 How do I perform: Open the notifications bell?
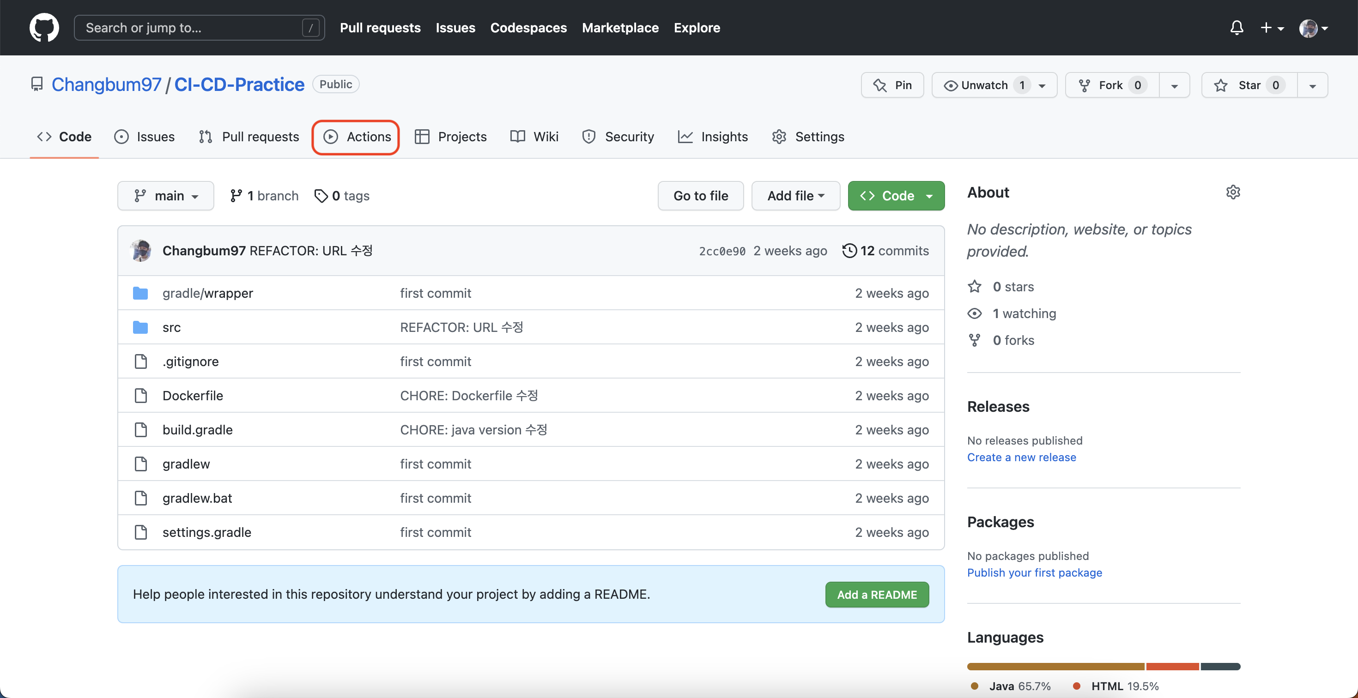pos(1236,27)
